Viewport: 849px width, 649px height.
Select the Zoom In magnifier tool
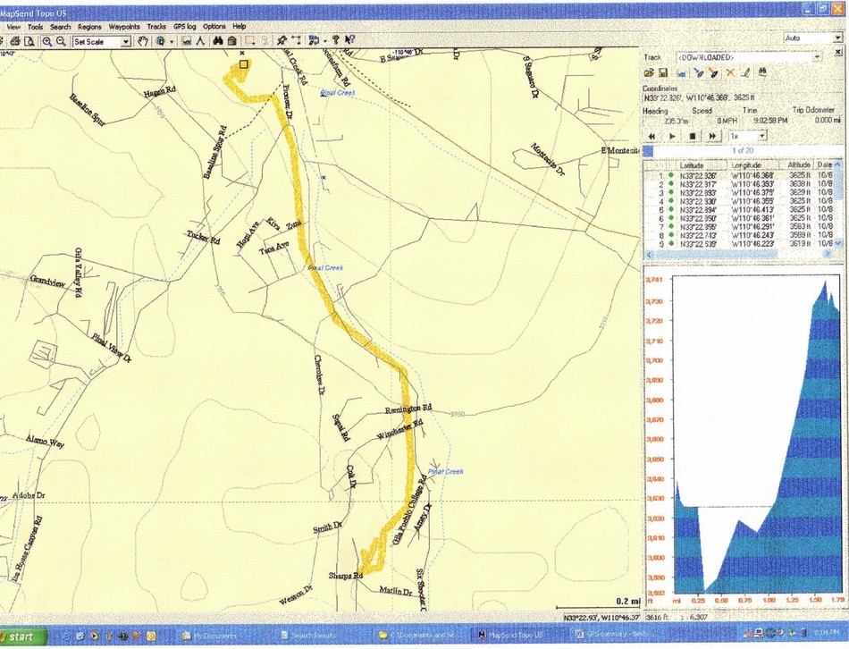(47, 41)
